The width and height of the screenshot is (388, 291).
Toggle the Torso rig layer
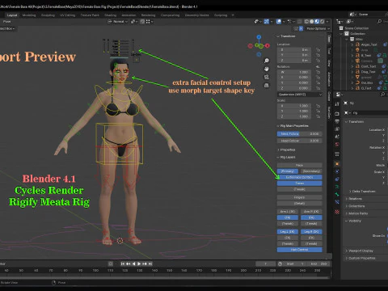299,183
